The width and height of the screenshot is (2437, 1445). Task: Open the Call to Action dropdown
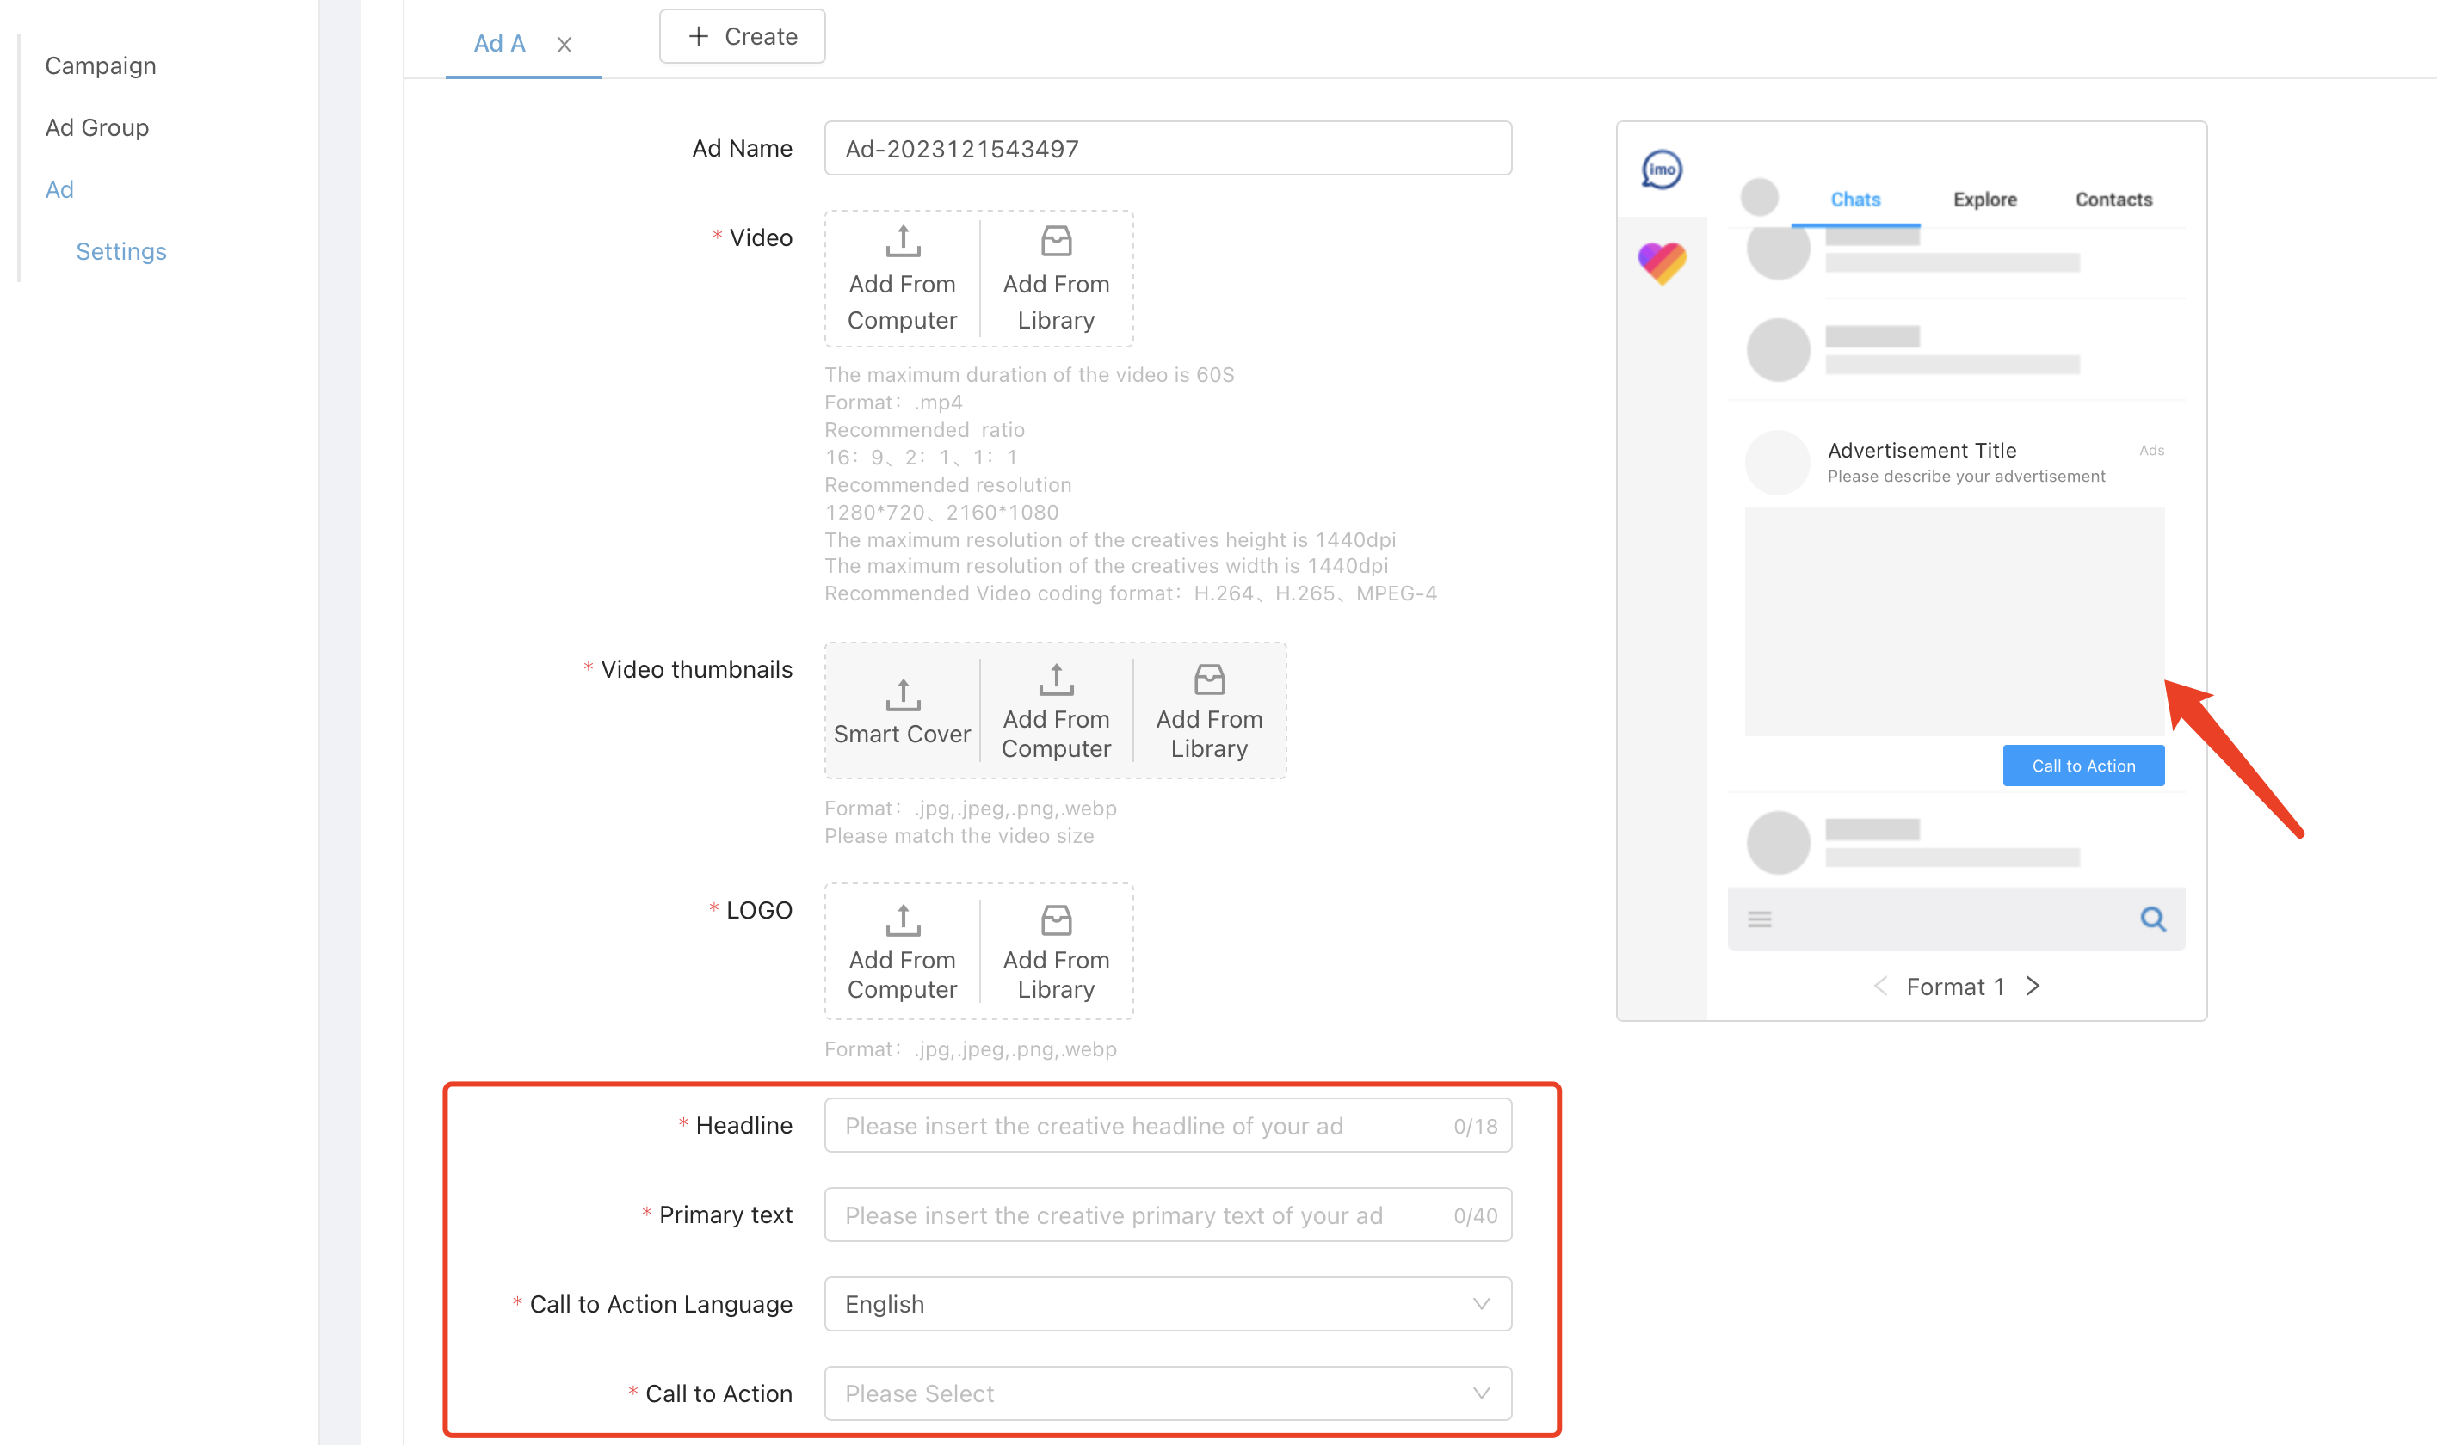click(x=1168, y=1393)
